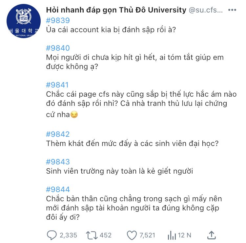Image resolution: width=246 pixels, height=243 pixels.
Task: Open hashtag #9839 link
Action: 58,21
